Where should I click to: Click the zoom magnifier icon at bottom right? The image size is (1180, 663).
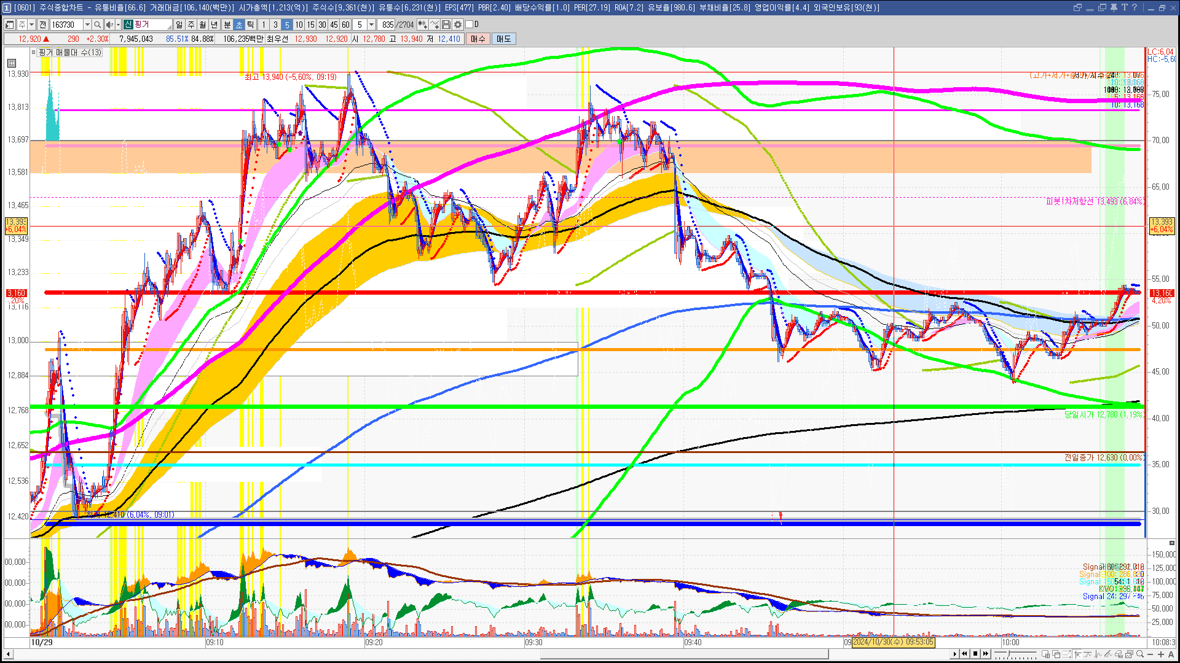[1140, 654]
